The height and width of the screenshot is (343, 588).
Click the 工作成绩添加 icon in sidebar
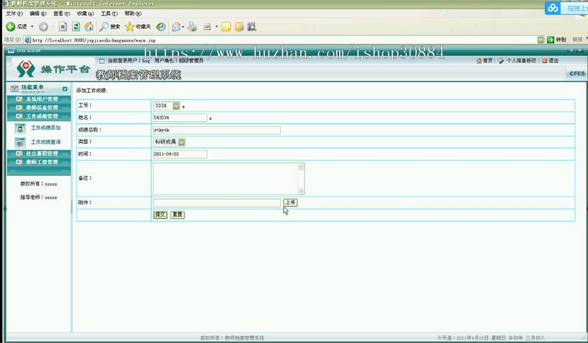(x=20, y=128)
